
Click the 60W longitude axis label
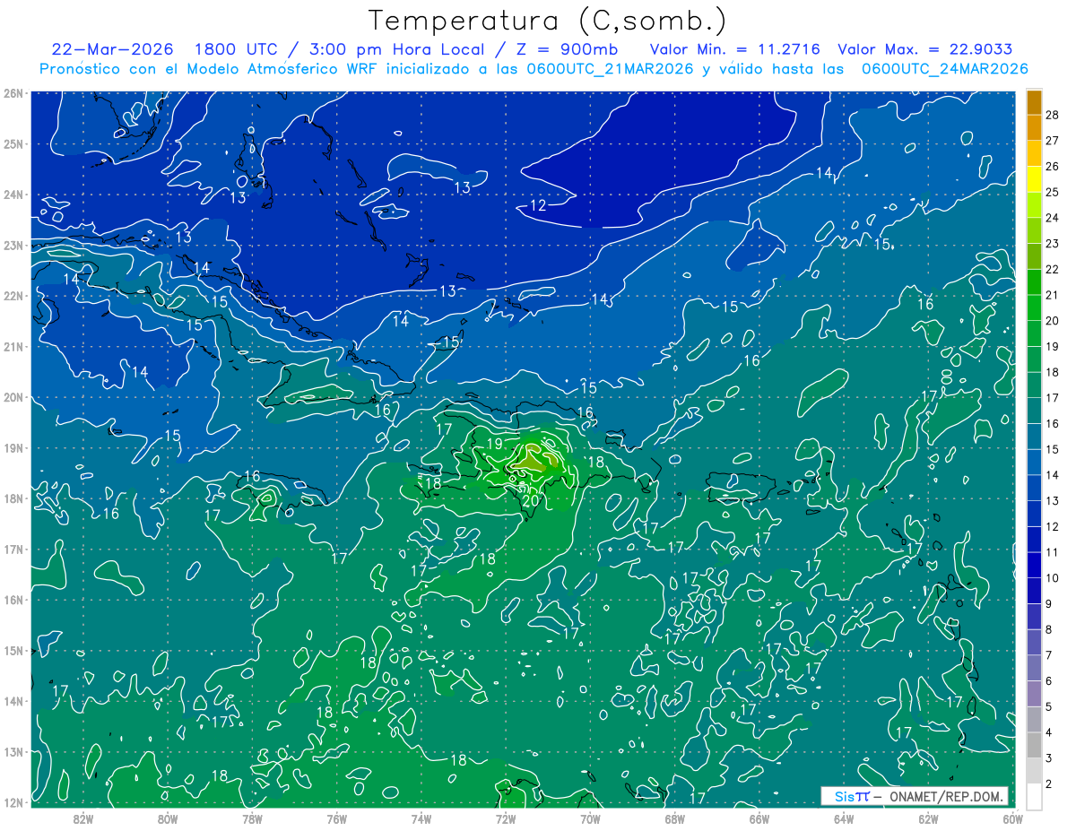(1012, 818)
